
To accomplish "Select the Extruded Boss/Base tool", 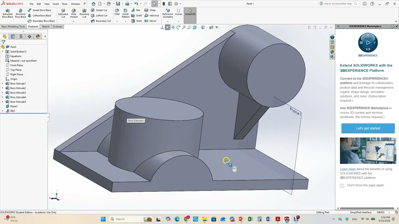I will (8, 13).
